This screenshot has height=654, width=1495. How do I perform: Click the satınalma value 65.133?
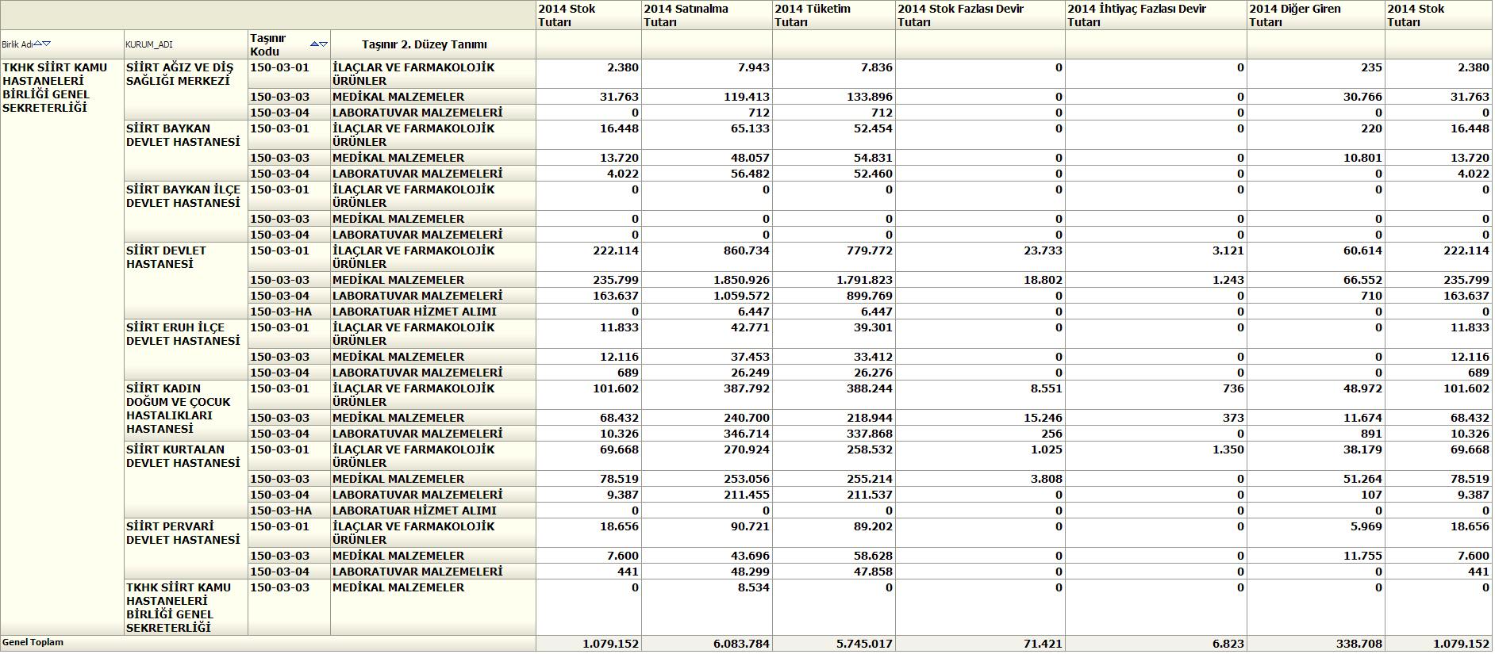(750, 128)
